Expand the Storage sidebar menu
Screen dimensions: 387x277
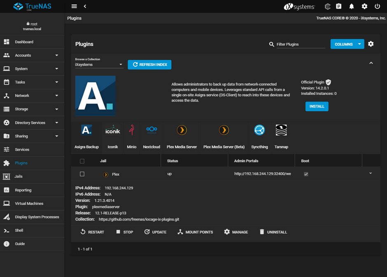pyautogui.click(x=32, y=109)
